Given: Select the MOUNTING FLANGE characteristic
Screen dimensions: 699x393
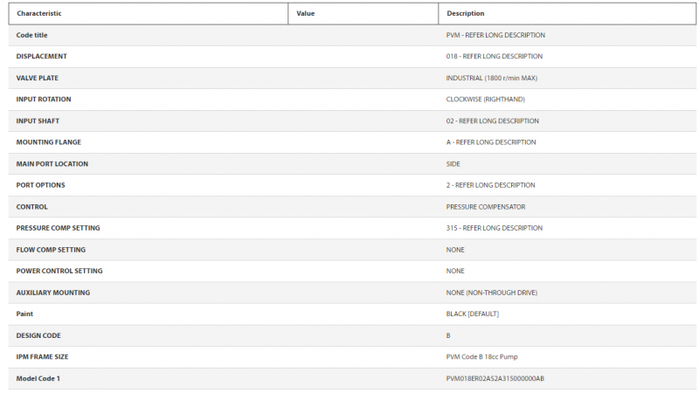Looking at the screenshot, I should [x=49, y=142].
